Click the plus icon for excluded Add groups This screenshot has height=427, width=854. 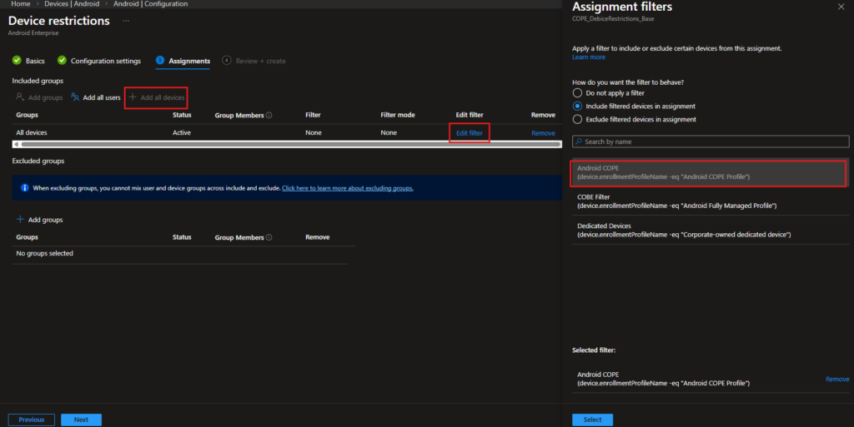[x=21, y=220]
